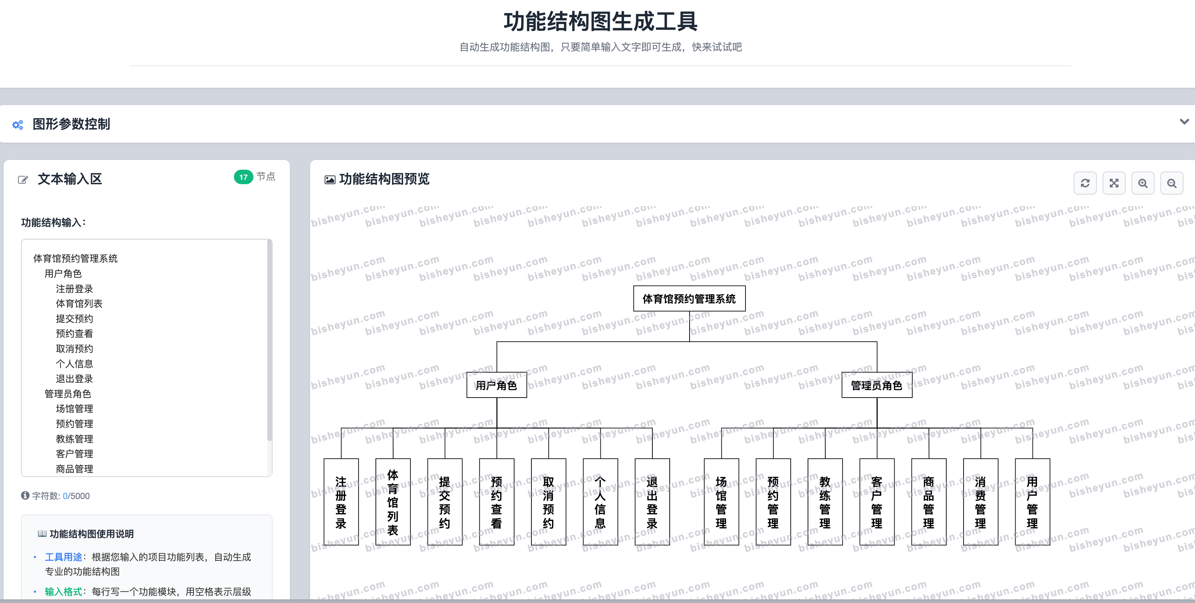Click the 预约管理 line in the input
Screen dimensions: 1195x603
coord(74,424)
